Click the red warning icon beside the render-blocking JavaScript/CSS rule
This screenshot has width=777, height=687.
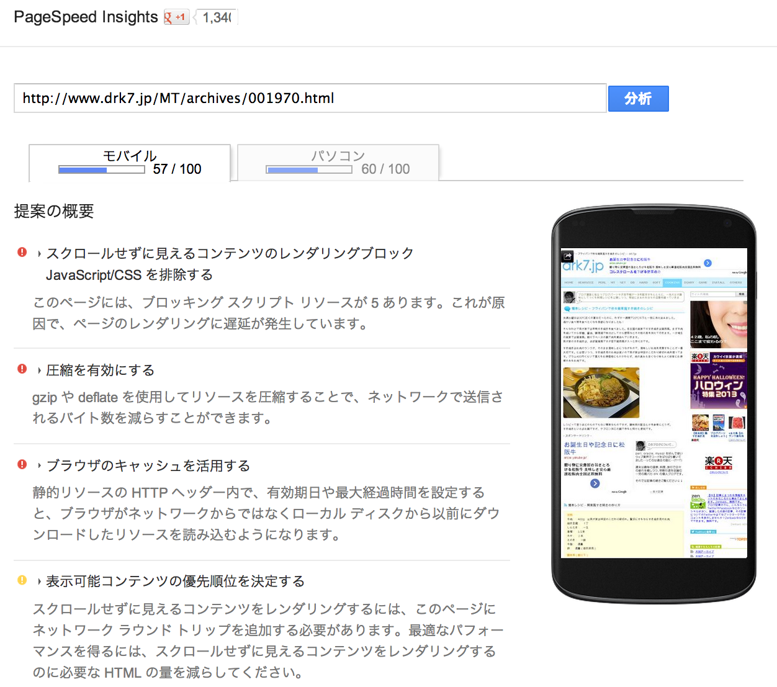pyautogui.click(x=22, y=253)
